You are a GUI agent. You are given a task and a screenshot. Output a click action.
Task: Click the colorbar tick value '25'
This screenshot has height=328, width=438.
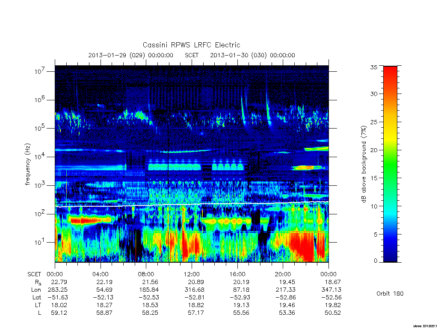pos(374,122)
